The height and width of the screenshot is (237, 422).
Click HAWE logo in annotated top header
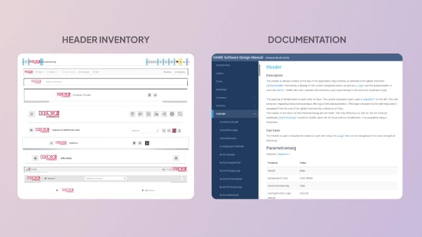pyautogui.click(x=35, y=62)
